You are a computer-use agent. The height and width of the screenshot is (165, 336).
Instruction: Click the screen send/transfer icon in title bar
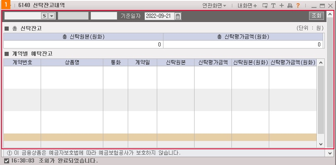265,6
